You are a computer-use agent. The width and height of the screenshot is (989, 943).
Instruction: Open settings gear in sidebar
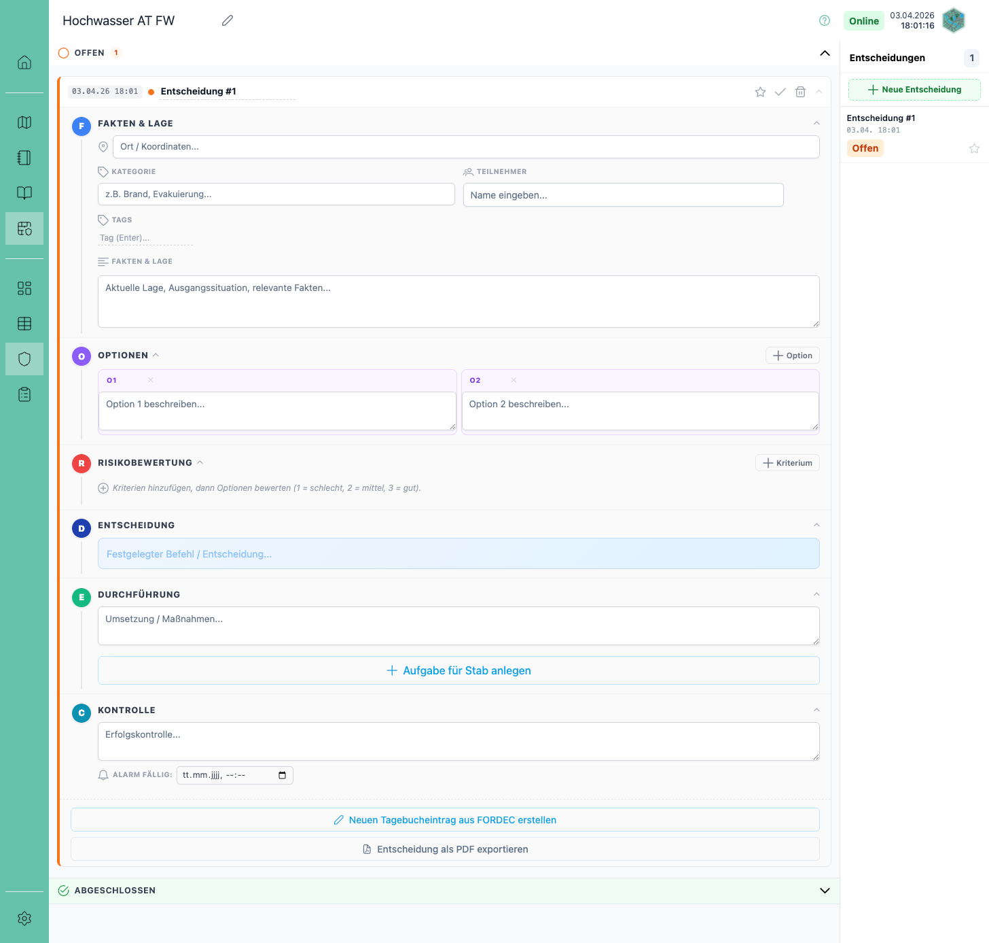tap(24, 919)
